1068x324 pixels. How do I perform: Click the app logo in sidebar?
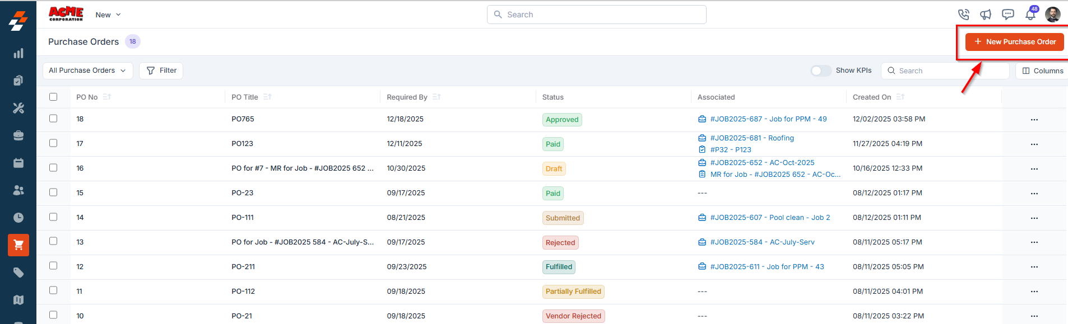18,21
